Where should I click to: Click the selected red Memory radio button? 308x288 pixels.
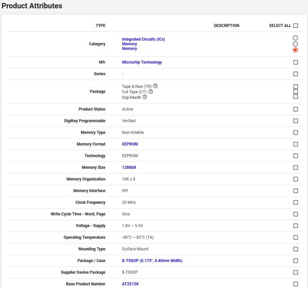[296, 50]
